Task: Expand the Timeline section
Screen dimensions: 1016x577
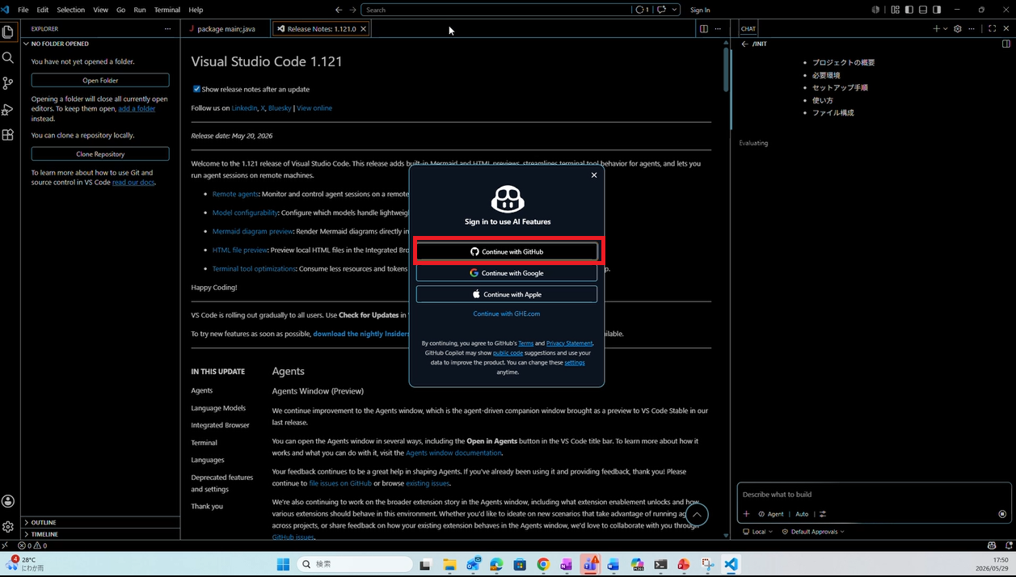Action: (x=101, y=534)
